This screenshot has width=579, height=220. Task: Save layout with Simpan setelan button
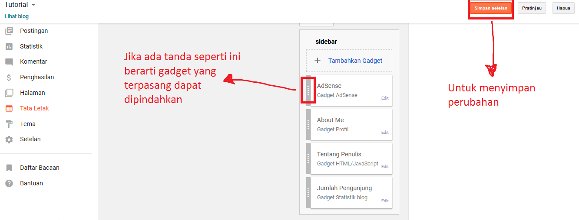pyautogui.click(x=491, y=8)
